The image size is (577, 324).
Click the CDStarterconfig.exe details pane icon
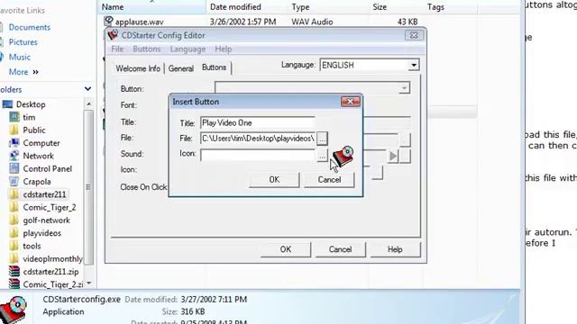pyautogui.click(x=14, y=310)
